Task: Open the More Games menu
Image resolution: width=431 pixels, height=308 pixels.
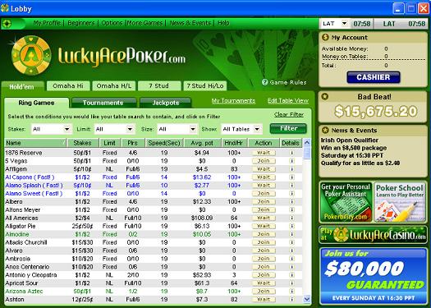Action: tap(144, 23)
